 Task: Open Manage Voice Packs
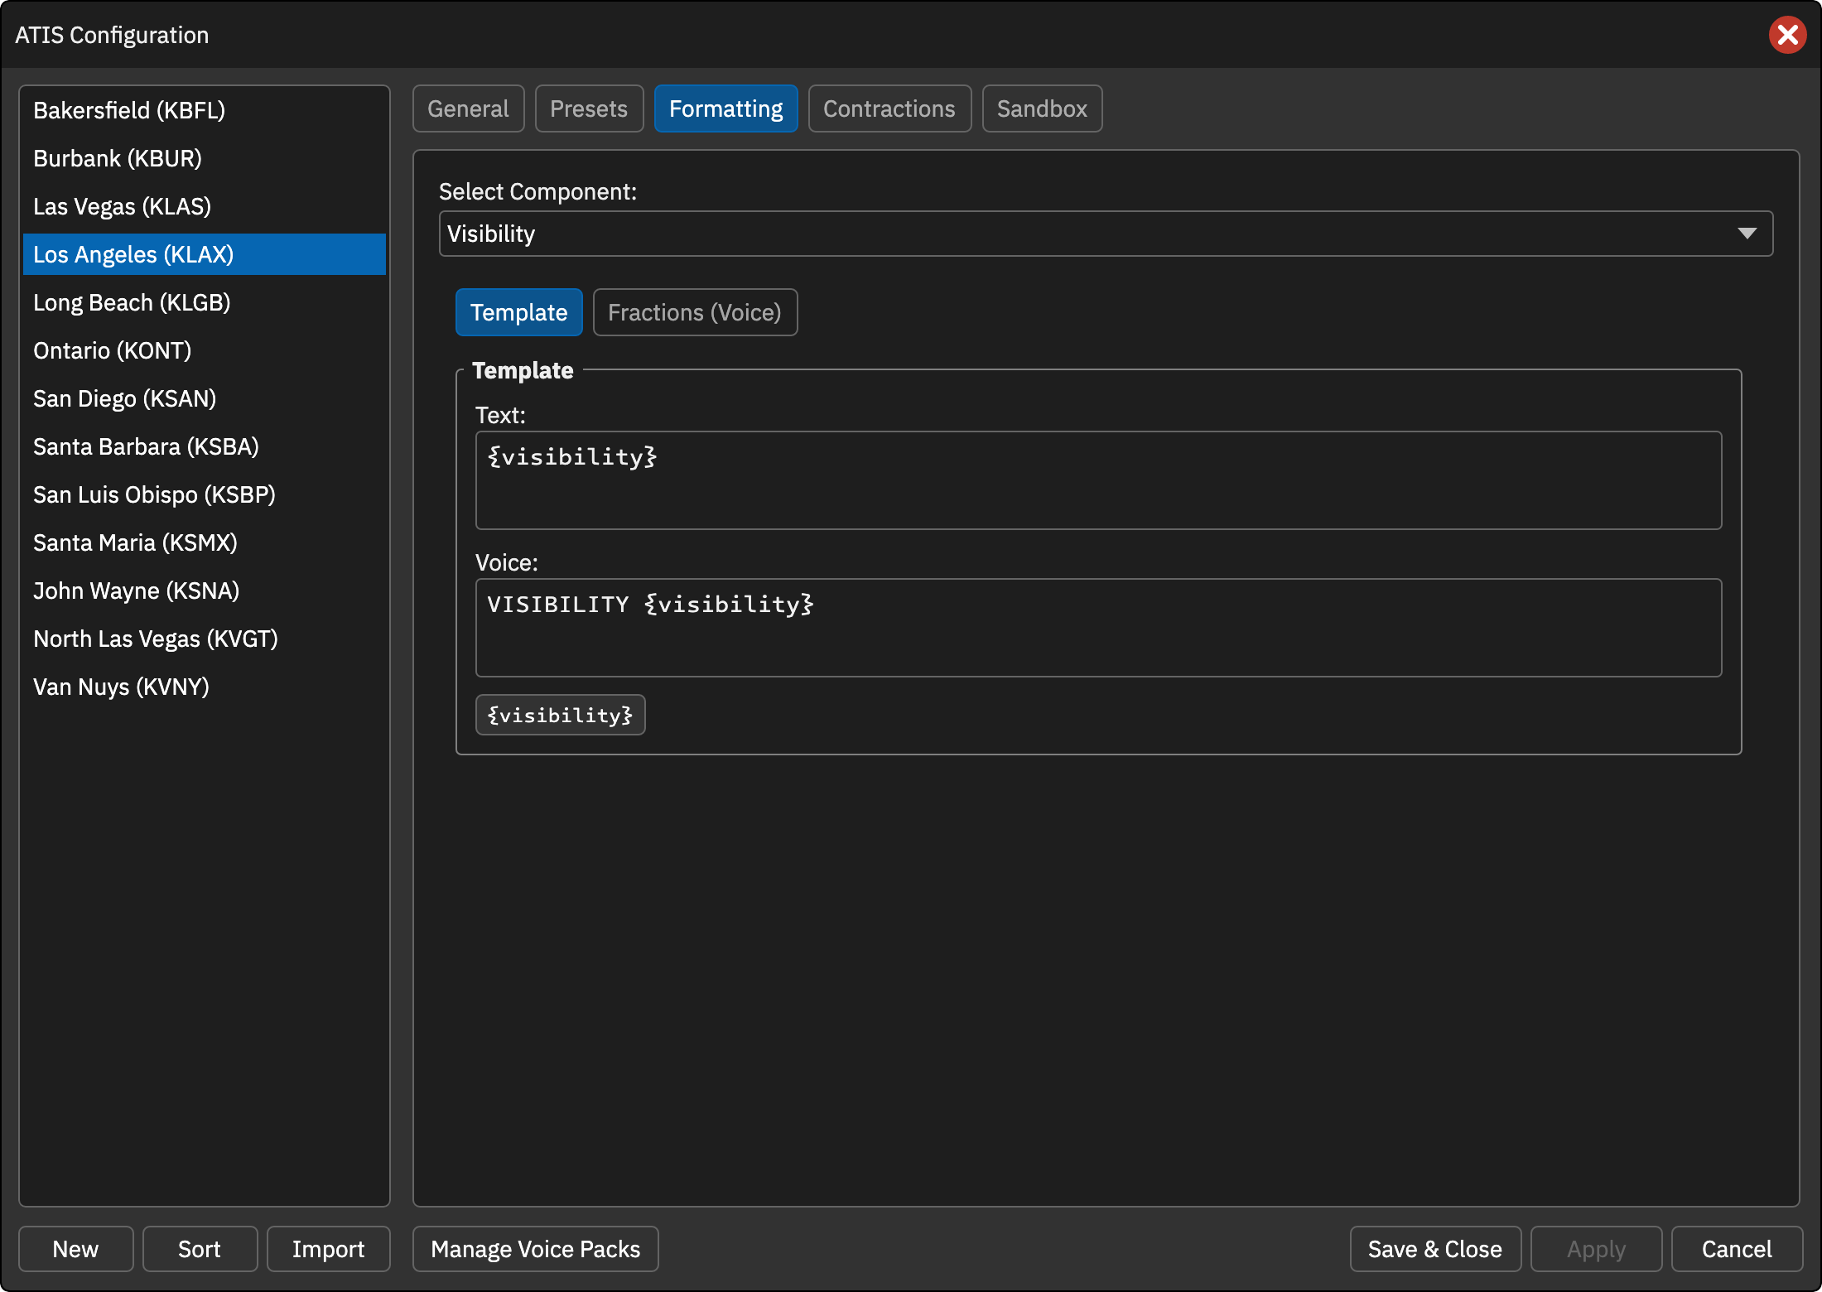point(536,1249)
